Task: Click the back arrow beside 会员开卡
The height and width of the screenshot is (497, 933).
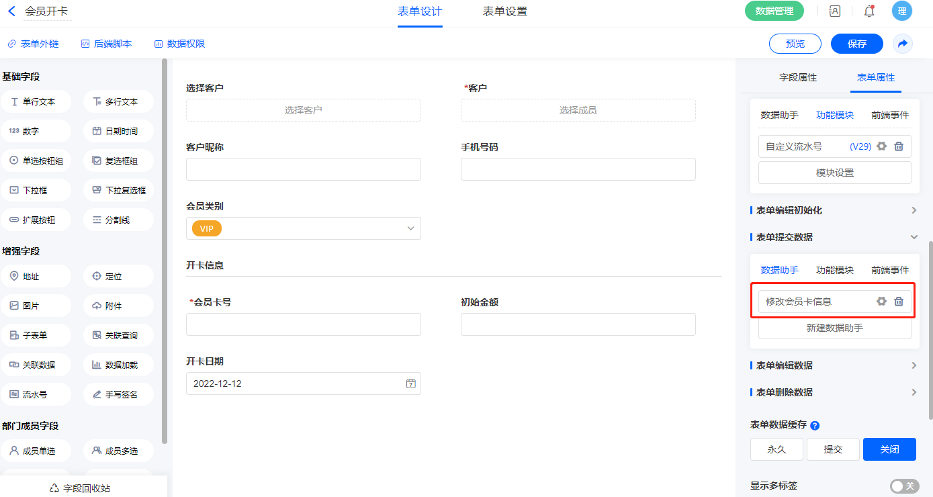Action: [11, 11]
